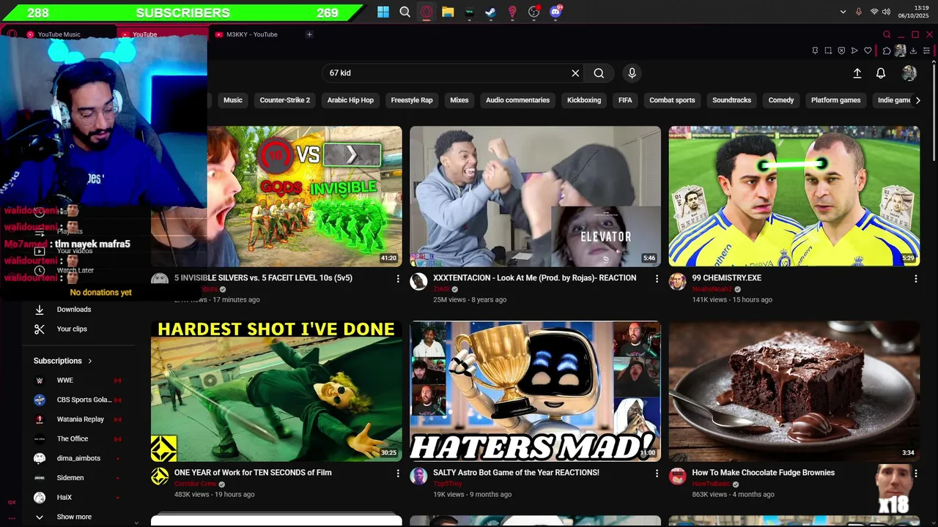Viewport: 938px width, 527px height.
Task: Open options for 'ONE YEAR of Work' video
Action: coord(398,474)
